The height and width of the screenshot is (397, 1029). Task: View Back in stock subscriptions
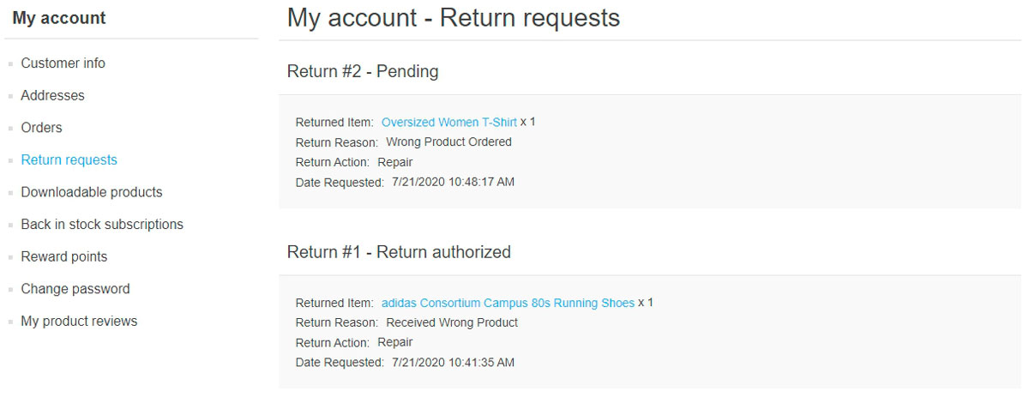(x=101, y=225)
